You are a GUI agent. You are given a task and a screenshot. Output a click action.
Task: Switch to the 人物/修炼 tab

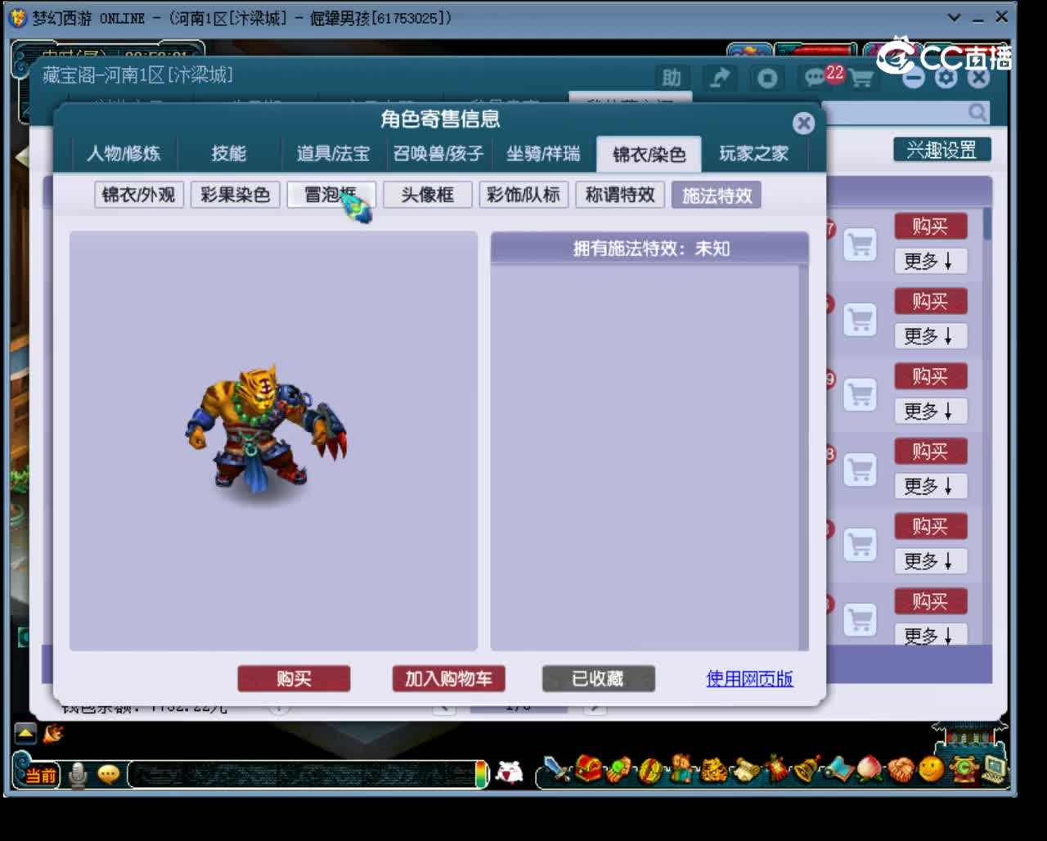click(124, 153)
